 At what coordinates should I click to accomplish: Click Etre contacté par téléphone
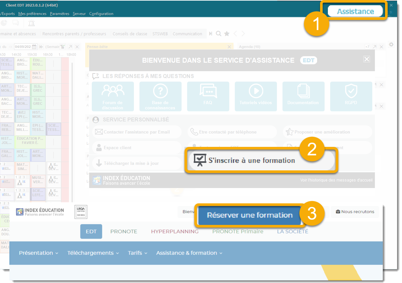pyautogui.click(x=232, y=132)
